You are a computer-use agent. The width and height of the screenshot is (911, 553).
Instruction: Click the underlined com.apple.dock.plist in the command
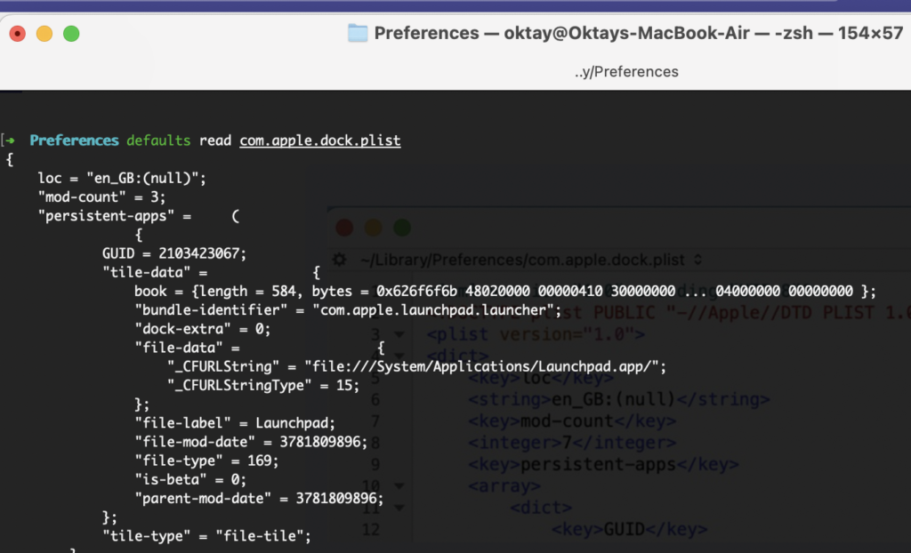click(320, 140)
